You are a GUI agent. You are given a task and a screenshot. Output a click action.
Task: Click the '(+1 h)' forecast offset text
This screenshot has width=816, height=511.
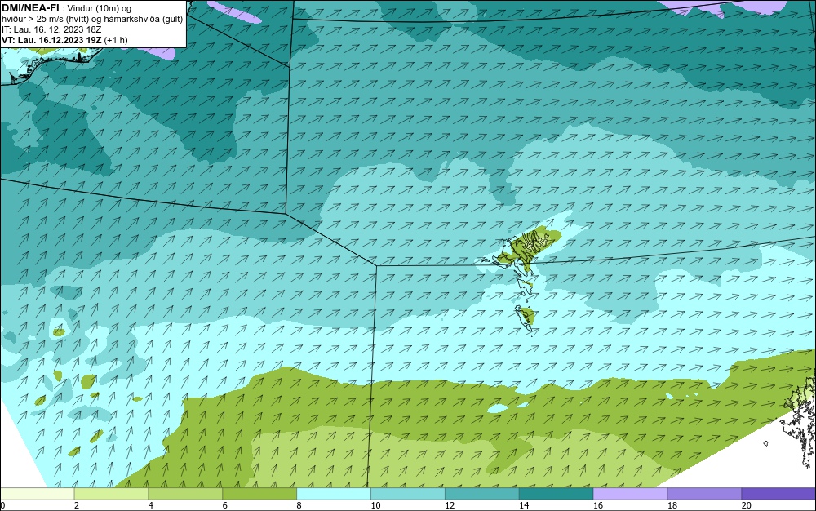[116, 40]
